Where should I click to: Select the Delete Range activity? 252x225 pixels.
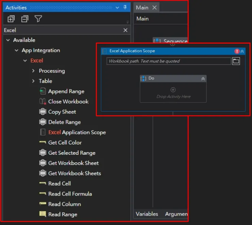[x=64, y=122]
